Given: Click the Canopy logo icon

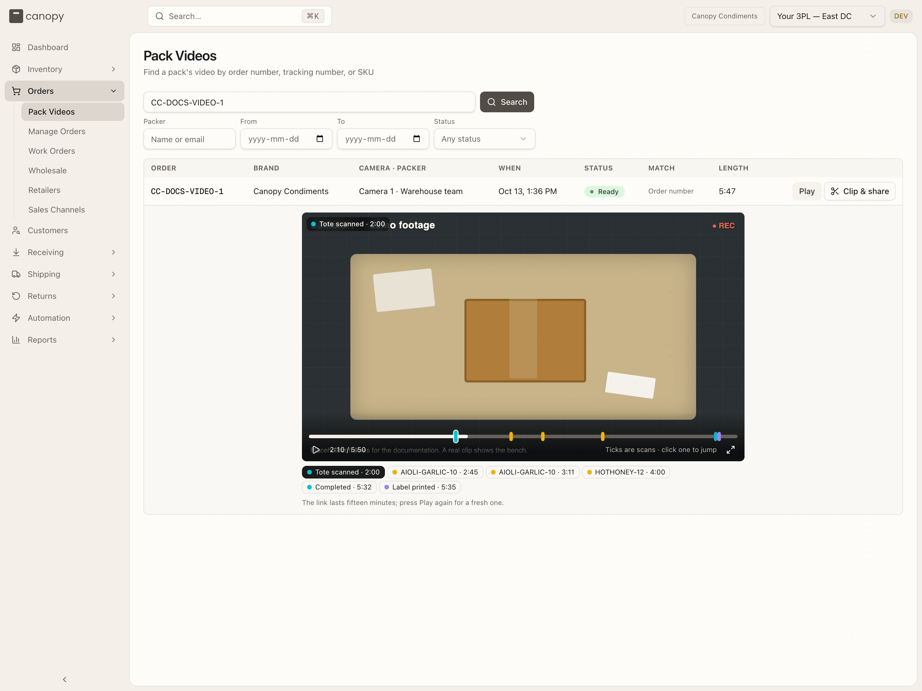Looking at the screenshot, I should pos(16,16).
